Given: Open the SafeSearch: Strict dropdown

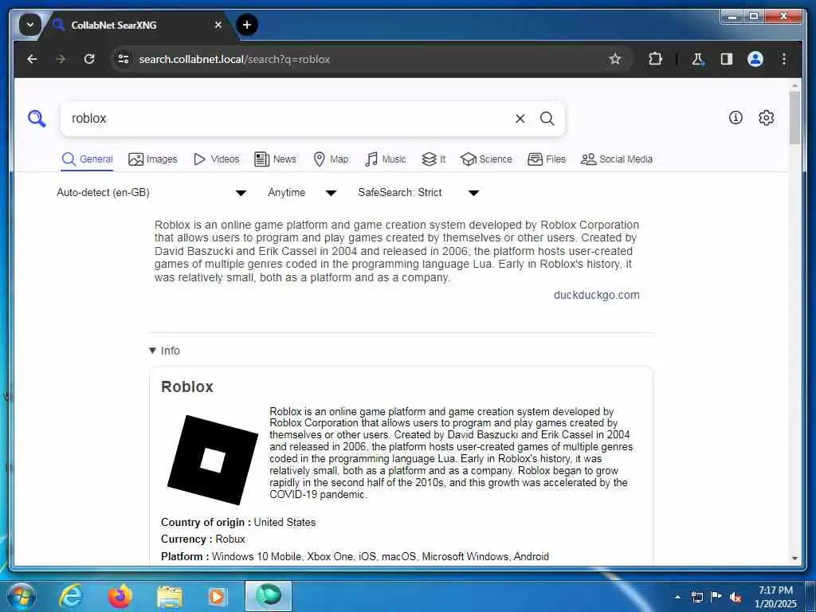Looking at the screenshot, I should (x=418, y=193).
